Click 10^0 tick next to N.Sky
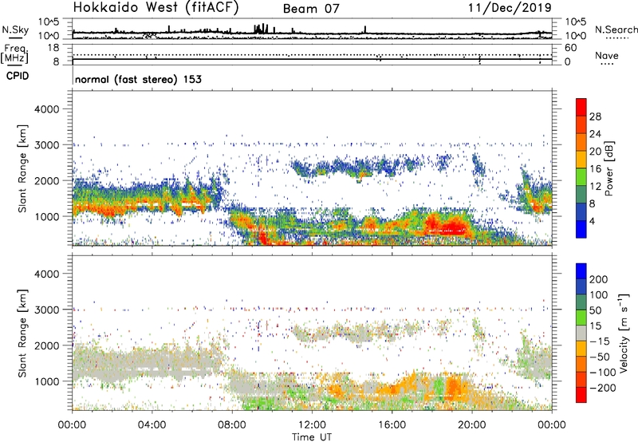Image resolution: width=638 pixels, height=442 pixels. pos(49,36)
